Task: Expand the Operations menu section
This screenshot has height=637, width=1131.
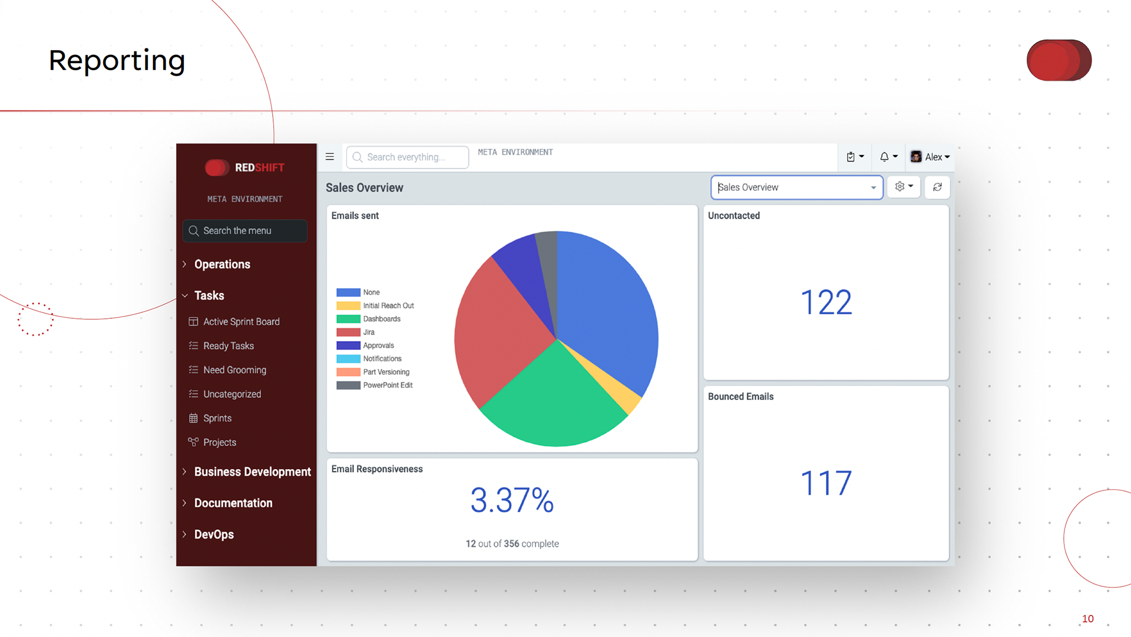Action: click(x=222, y=265)
